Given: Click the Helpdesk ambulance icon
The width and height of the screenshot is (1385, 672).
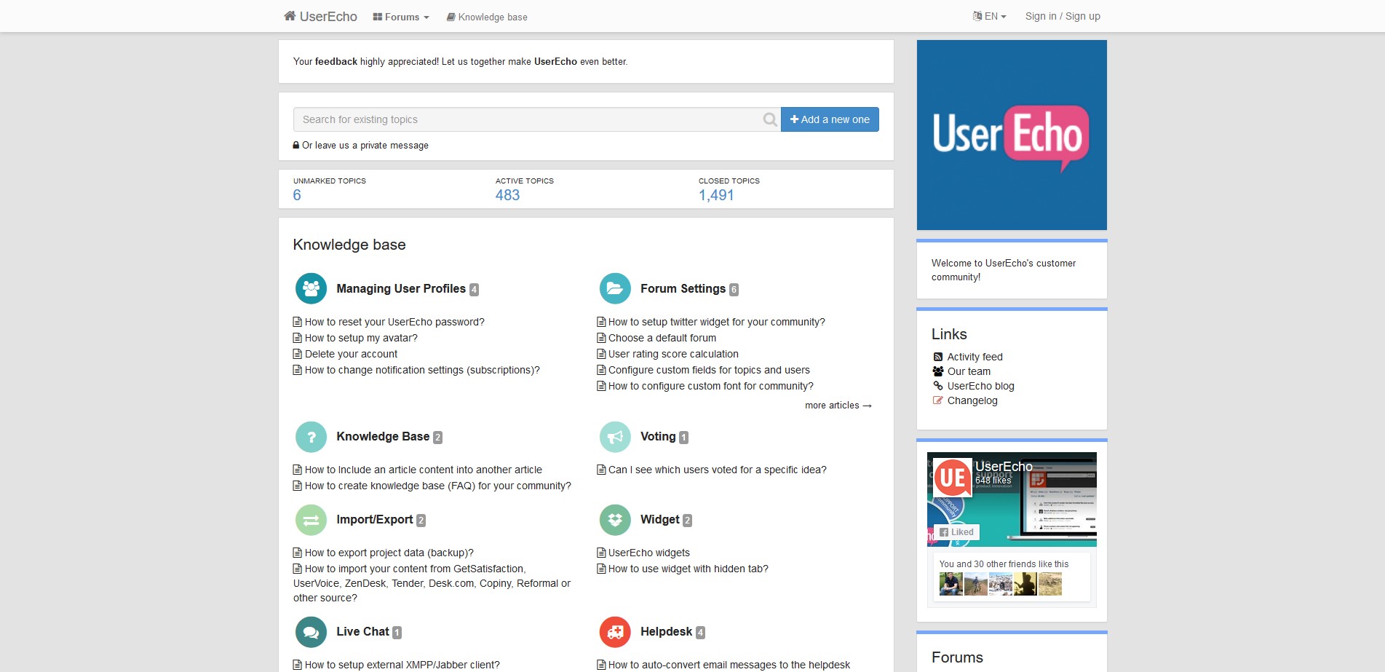Looking at the screenshot, I should [615, 632].
